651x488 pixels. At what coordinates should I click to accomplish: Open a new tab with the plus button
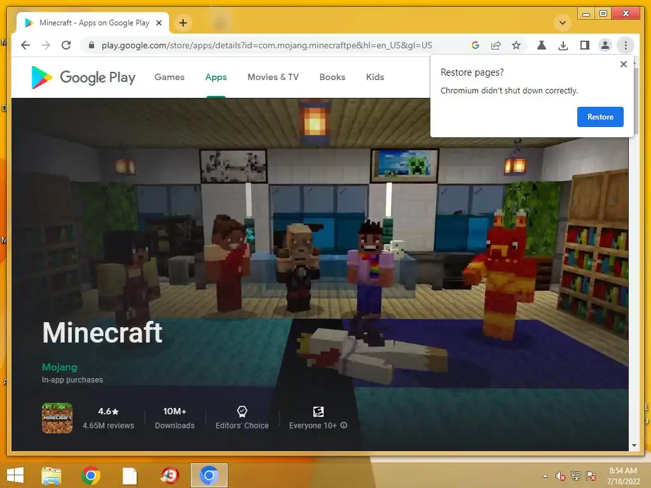(183, 23)
